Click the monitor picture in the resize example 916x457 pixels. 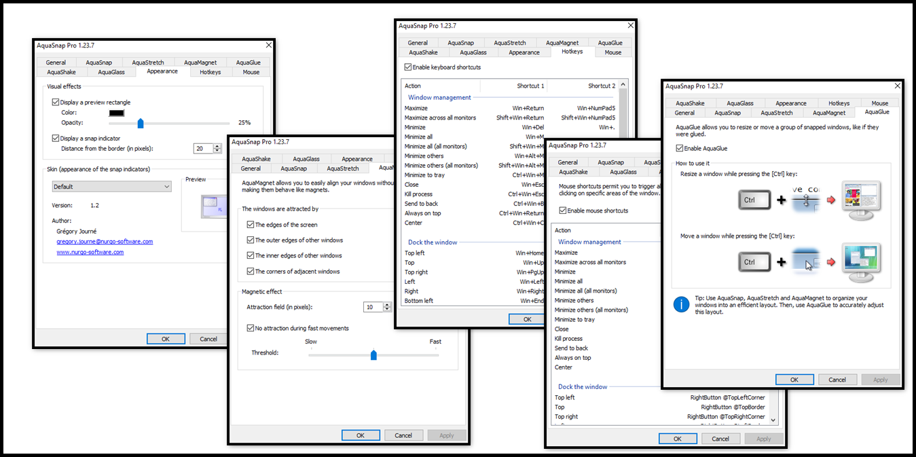[x=861, y=200]
